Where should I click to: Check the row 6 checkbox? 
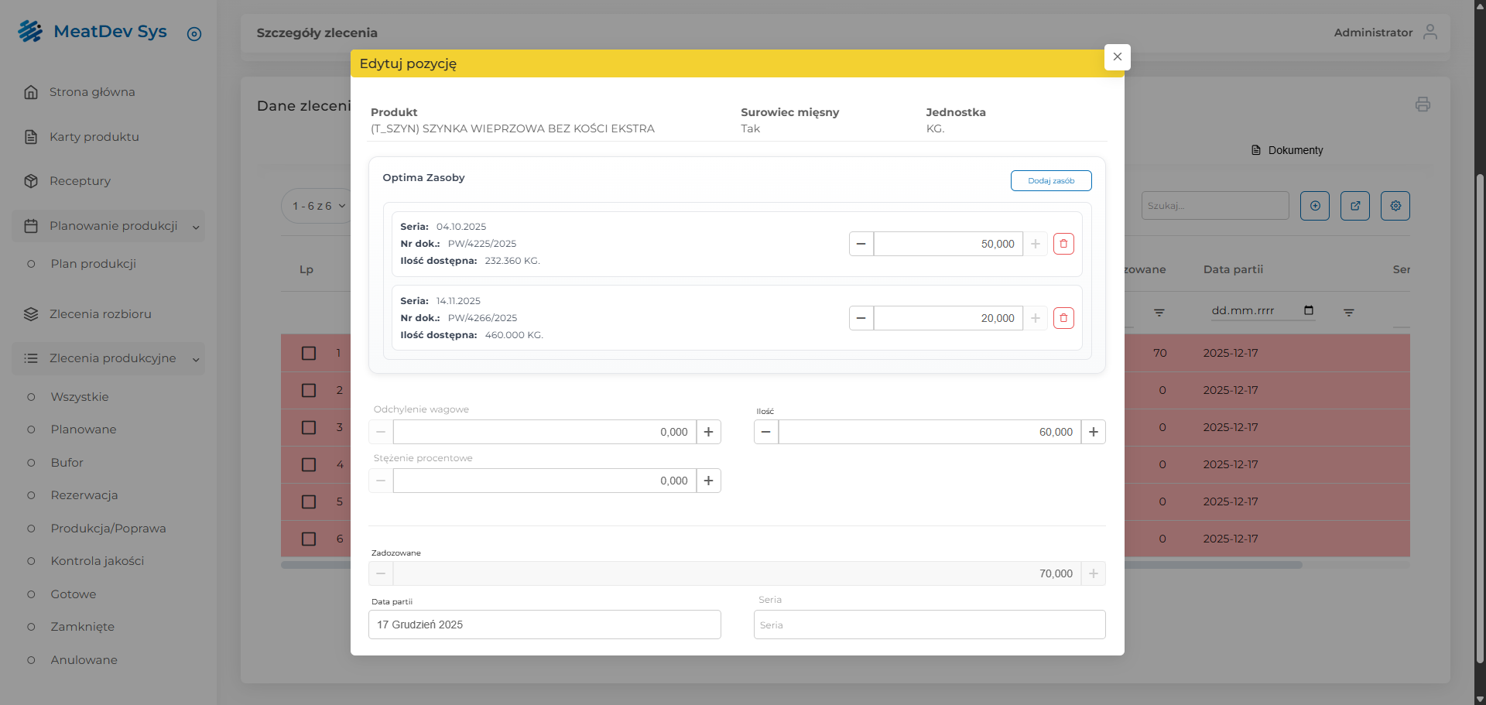309,539
